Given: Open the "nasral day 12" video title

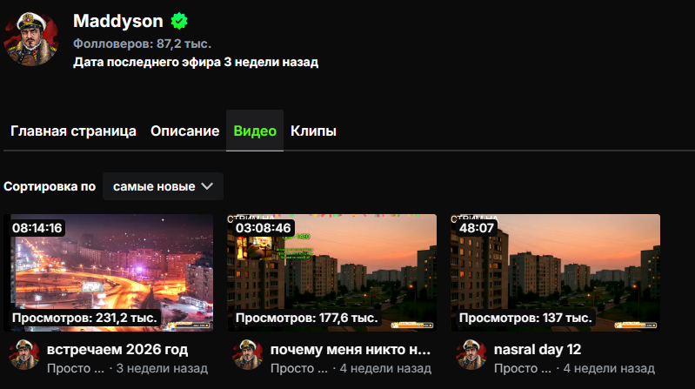Looking at the screenshot, I should pyautogui.click(x=538, y=350).
